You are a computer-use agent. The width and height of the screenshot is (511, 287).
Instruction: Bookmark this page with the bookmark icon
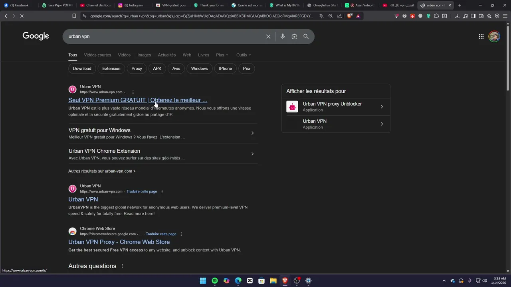(x=74, y=16)
